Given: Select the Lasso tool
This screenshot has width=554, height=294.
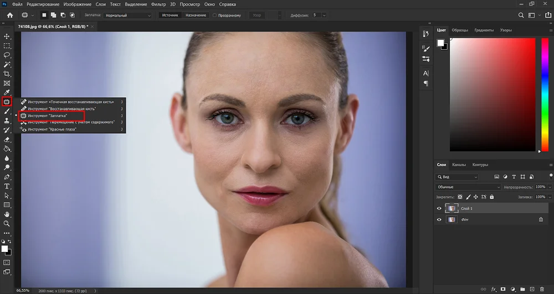Looking at the screenshot, I should pos(7,55).
